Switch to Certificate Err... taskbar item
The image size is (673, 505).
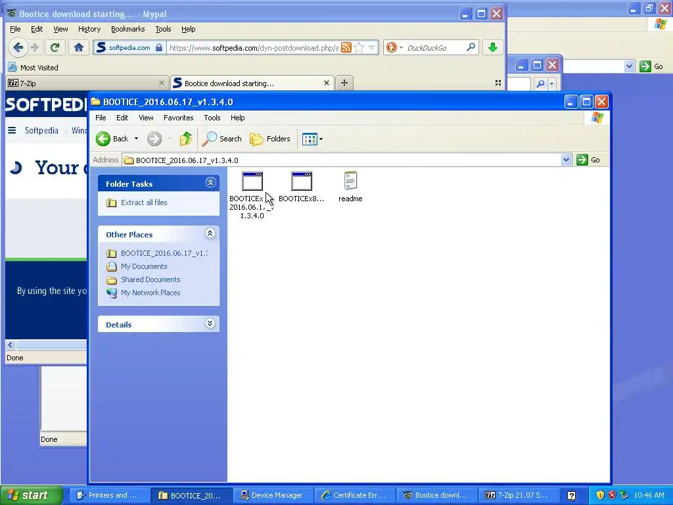[354, 495]
